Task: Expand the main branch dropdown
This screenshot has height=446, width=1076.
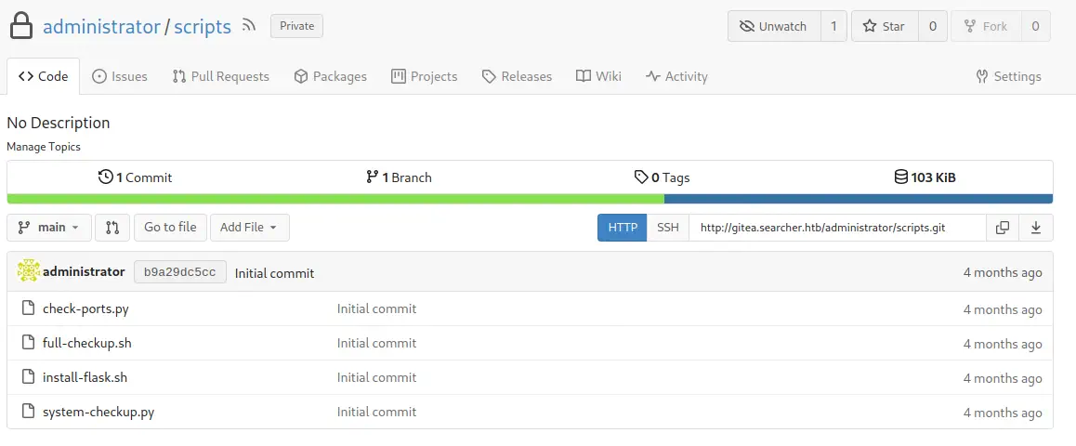Action: coord(49,228)
